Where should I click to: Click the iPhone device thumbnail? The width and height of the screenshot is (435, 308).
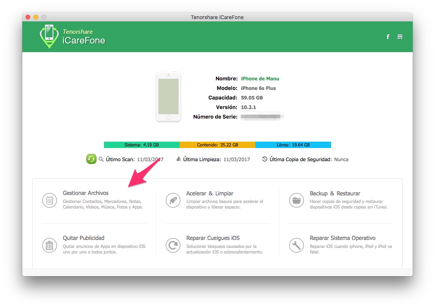pyautogui.click(x=169, y=96)
